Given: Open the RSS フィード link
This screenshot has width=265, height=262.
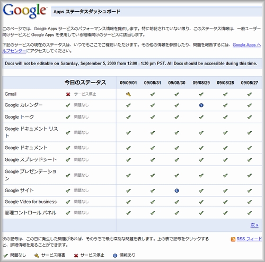Looking at the screenshot, I should pyautogui.click(x=249, y=239).
